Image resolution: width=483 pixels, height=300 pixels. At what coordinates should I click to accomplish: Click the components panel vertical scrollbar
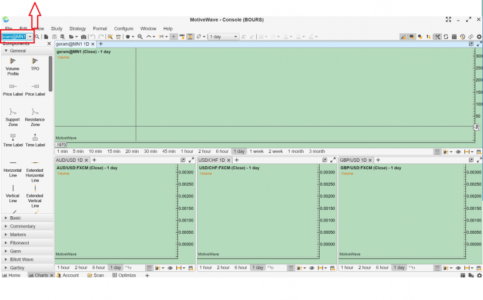[x=50, y=74]
